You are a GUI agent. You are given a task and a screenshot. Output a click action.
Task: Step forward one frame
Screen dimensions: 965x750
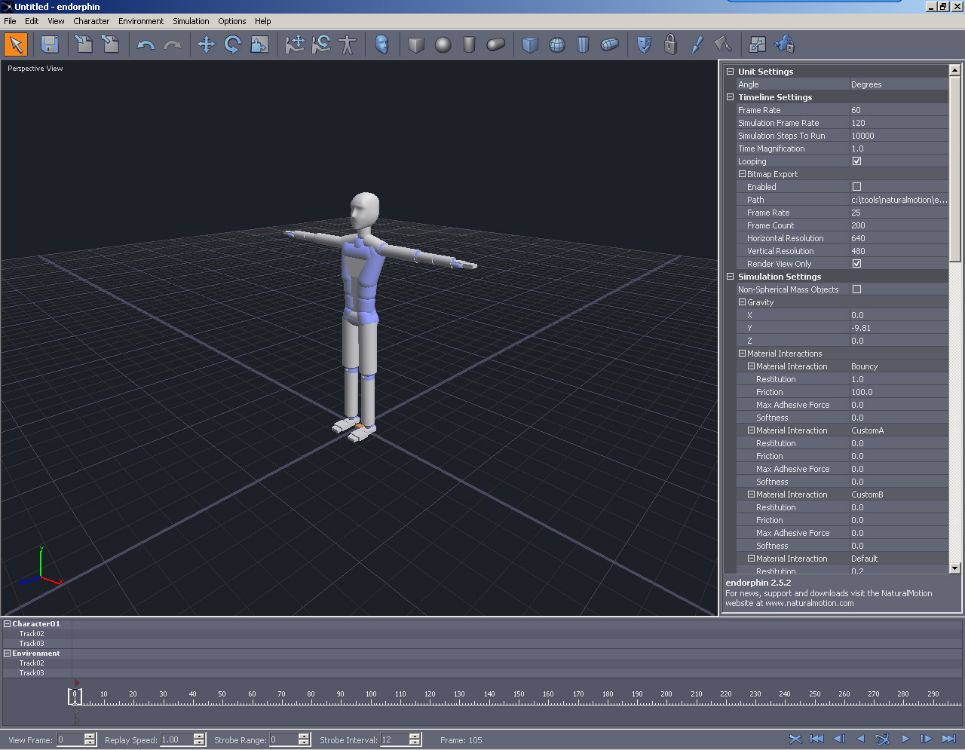pos(927,739)
